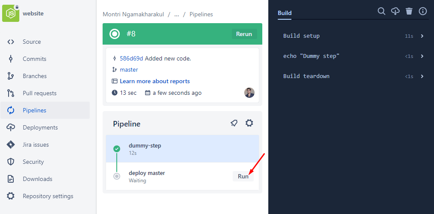434x214 pixels.
Task: Go to Deployments in sidebar
Action: [40, 127]
